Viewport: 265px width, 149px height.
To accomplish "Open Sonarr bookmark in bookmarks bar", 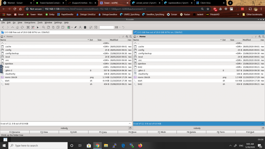I will (172, 15).
